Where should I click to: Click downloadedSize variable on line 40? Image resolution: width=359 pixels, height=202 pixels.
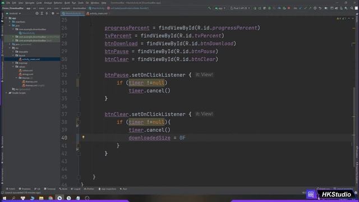149,138
